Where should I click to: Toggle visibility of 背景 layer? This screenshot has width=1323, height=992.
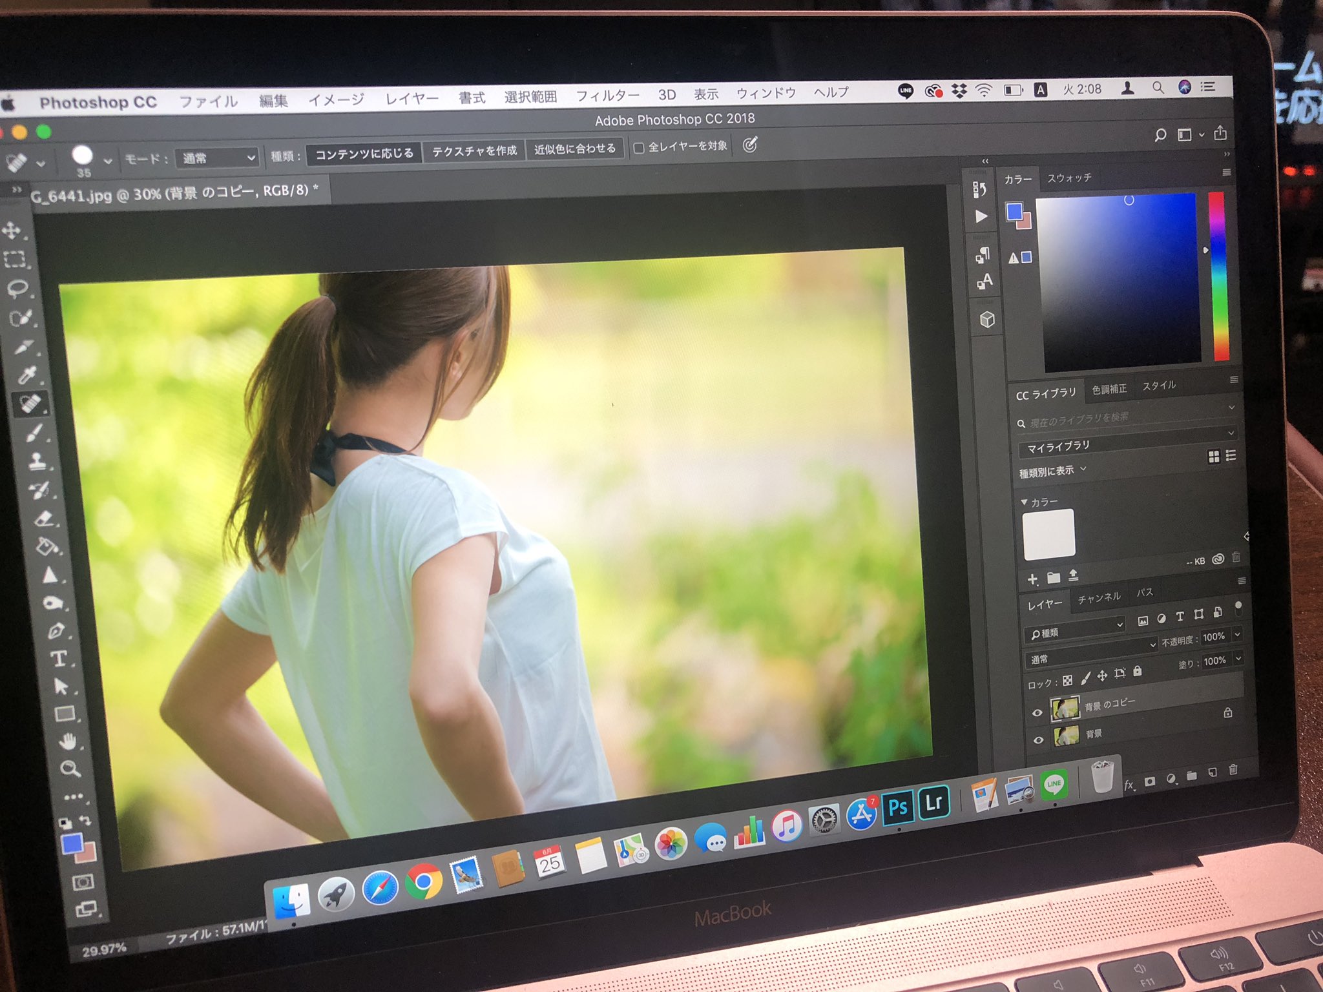pyautogui.click(x=1038, y=740)
